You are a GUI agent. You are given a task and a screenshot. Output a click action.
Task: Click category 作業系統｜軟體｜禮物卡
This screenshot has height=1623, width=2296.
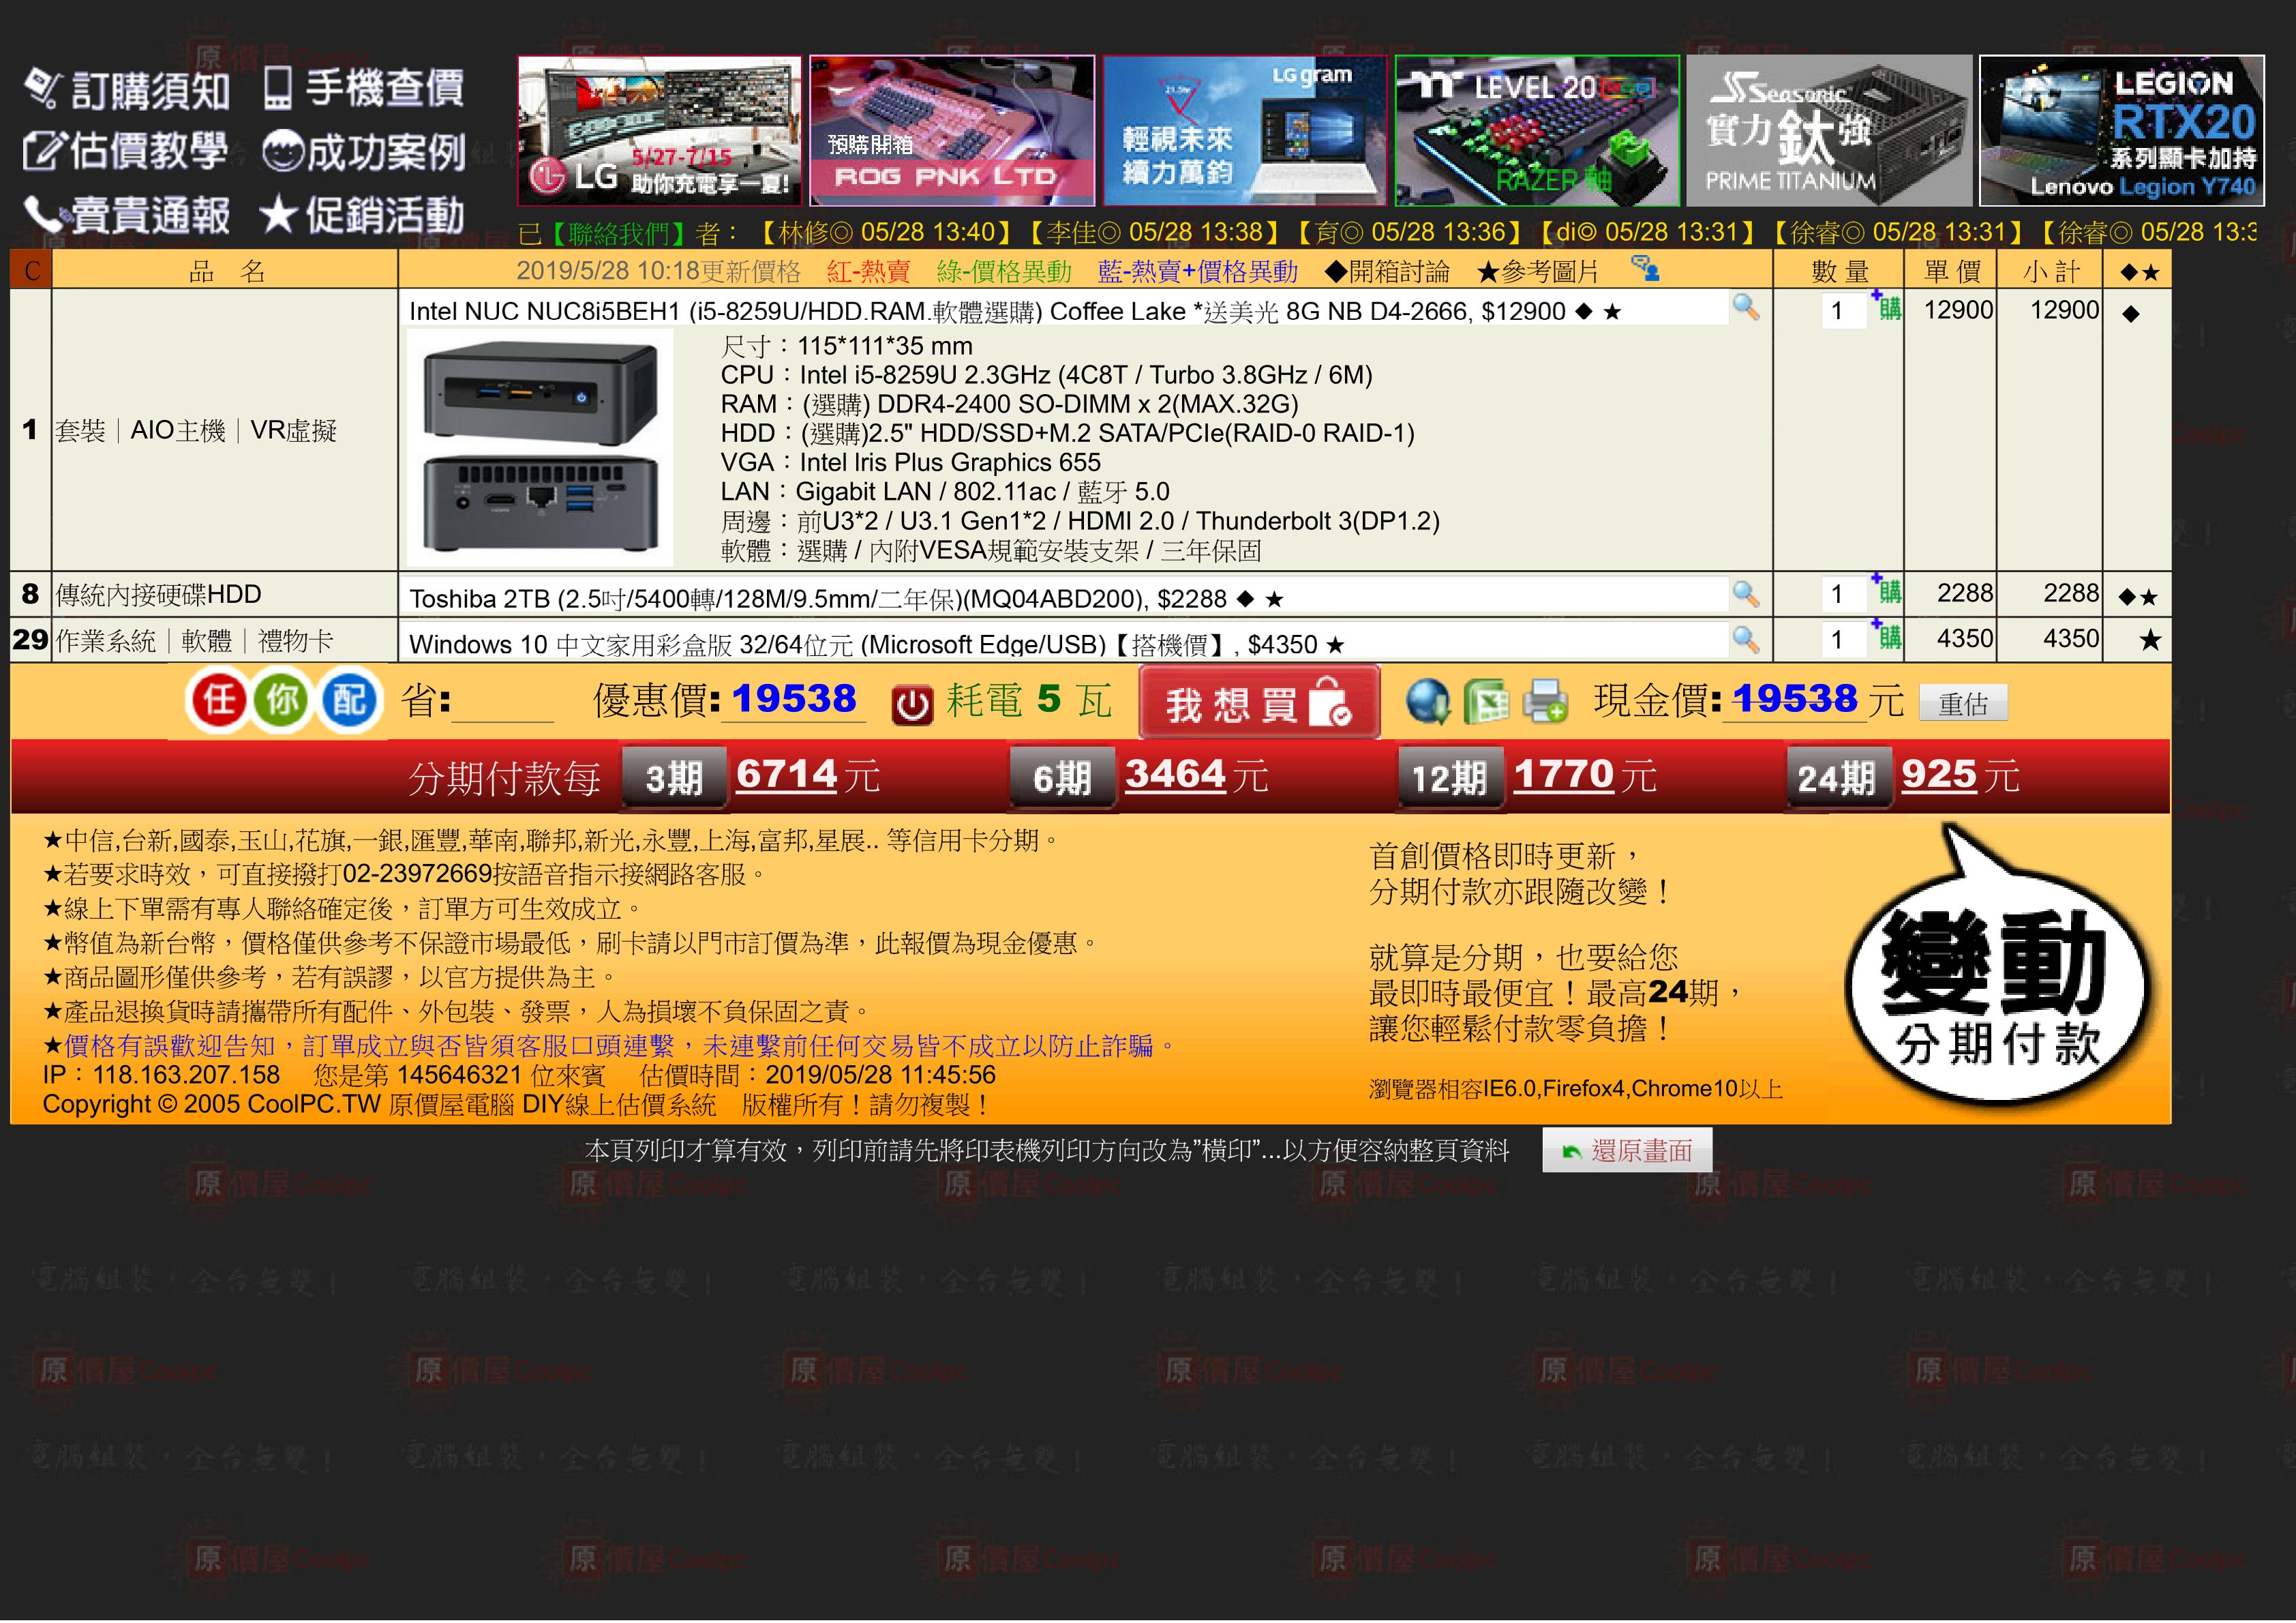tap(194, 640)
